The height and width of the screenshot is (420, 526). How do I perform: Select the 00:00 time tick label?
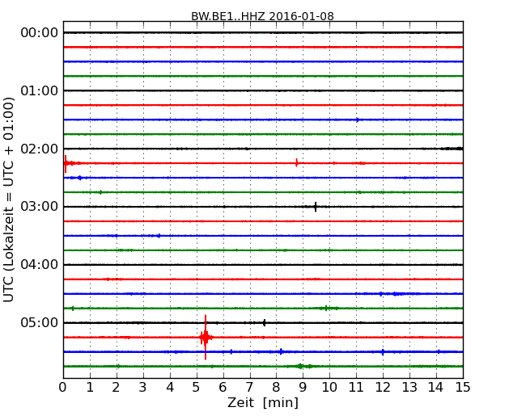point(40,33)
